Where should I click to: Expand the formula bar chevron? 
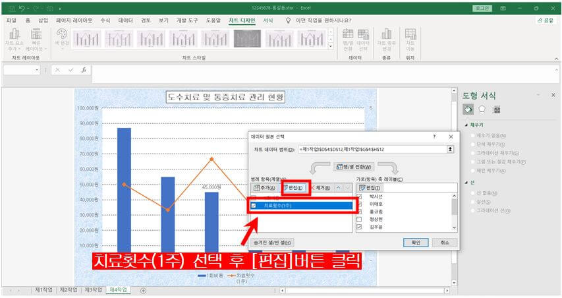point(556,70)
